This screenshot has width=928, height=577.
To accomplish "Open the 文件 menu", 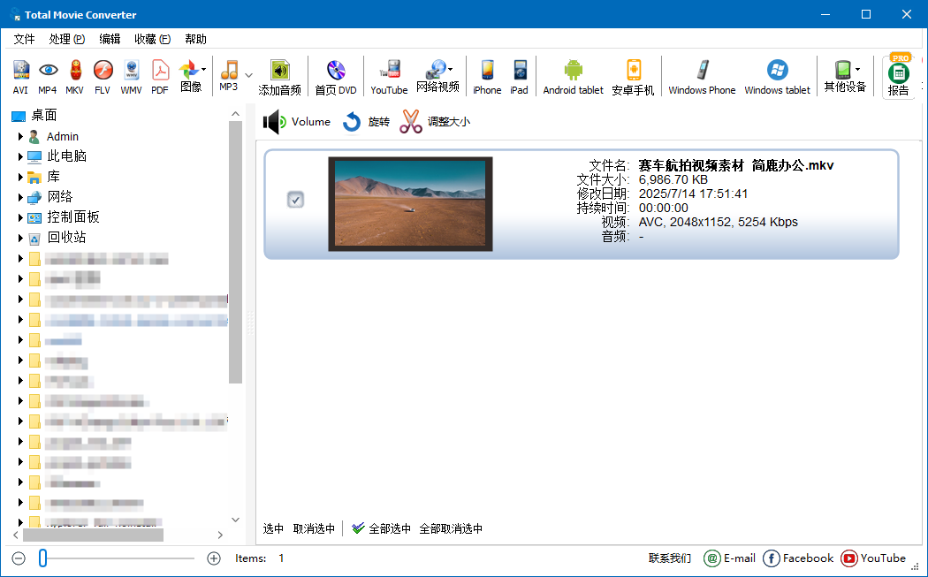I will click(24, 38).
